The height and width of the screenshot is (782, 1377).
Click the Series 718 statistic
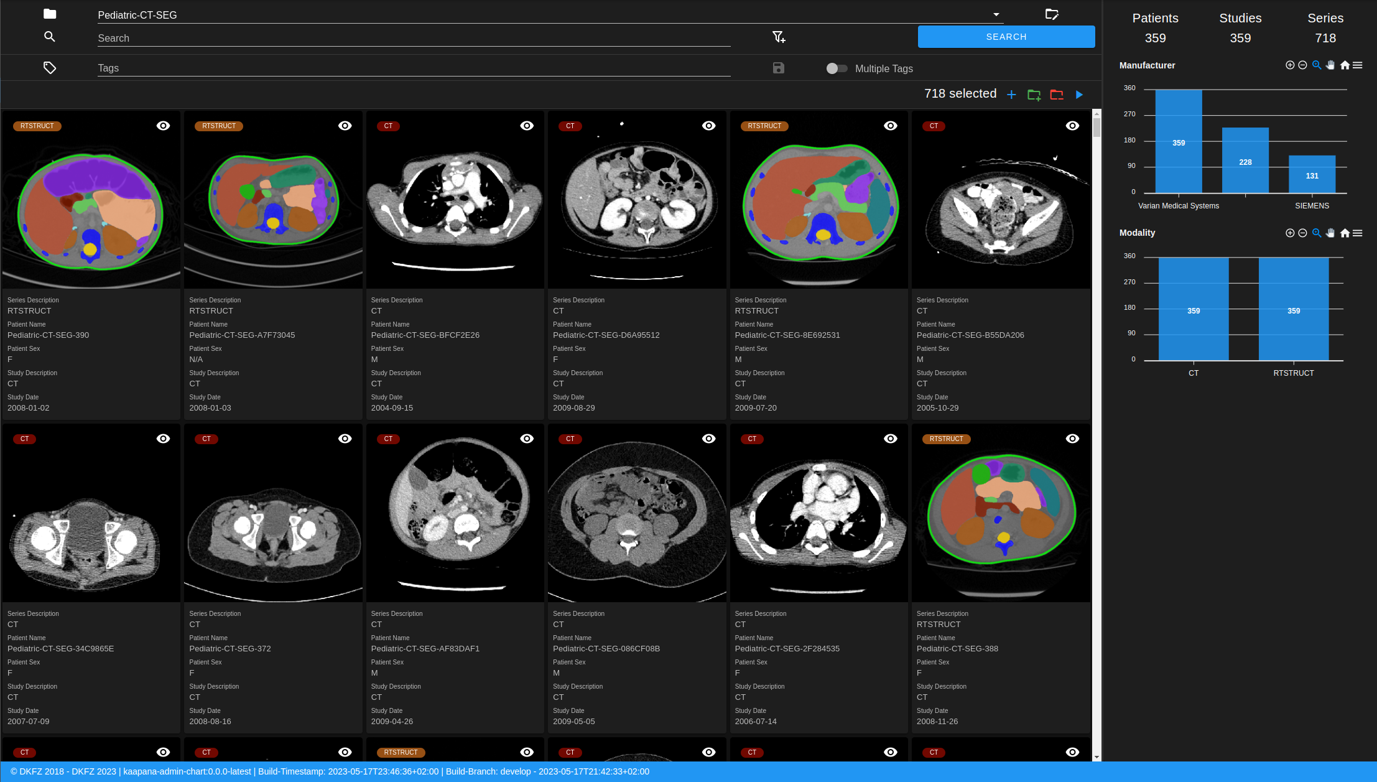[x=1325, y=28]
